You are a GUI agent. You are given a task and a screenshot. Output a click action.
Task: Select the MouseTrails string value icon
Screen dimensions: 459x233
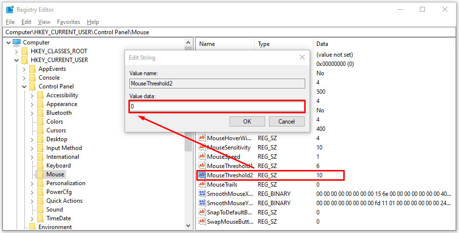click(202, 185)
